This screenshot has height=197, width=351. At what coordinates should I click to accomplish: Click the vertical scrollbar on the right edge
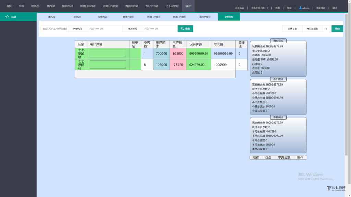346,86
